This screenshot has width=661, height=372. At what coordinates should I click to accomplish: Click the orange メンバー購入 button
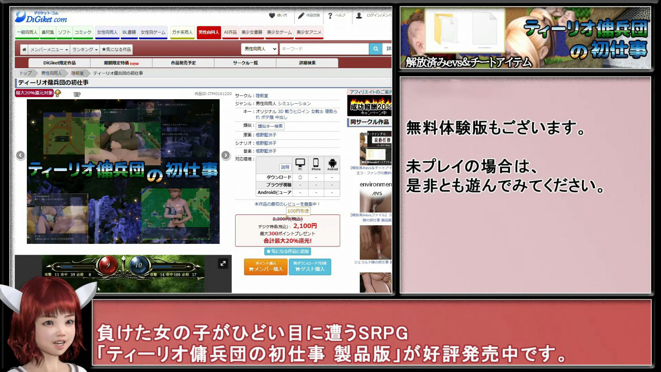tap(266, 267)
